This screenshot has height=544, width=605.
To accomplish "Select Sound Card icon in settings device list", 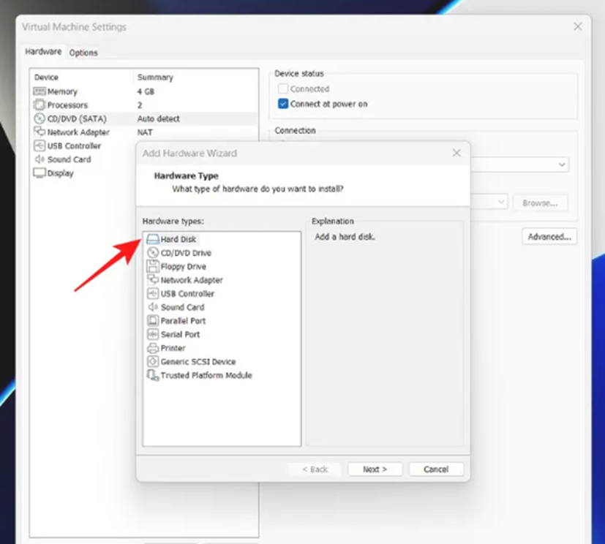I will pos(40,159).
